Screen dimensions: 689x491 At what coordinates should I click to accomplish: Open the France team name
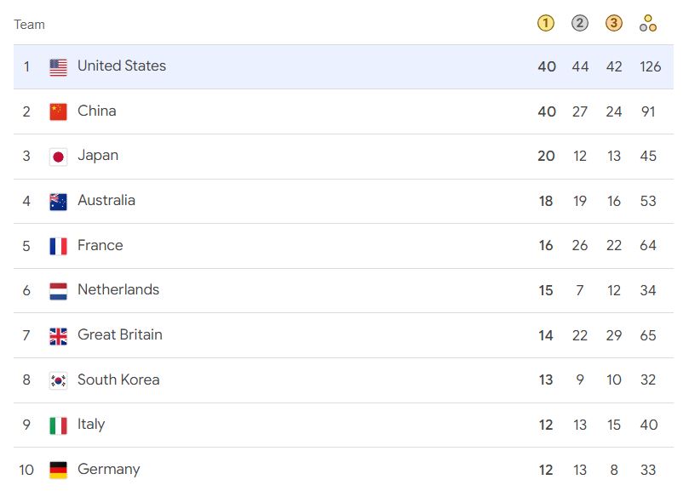[100, 245]
